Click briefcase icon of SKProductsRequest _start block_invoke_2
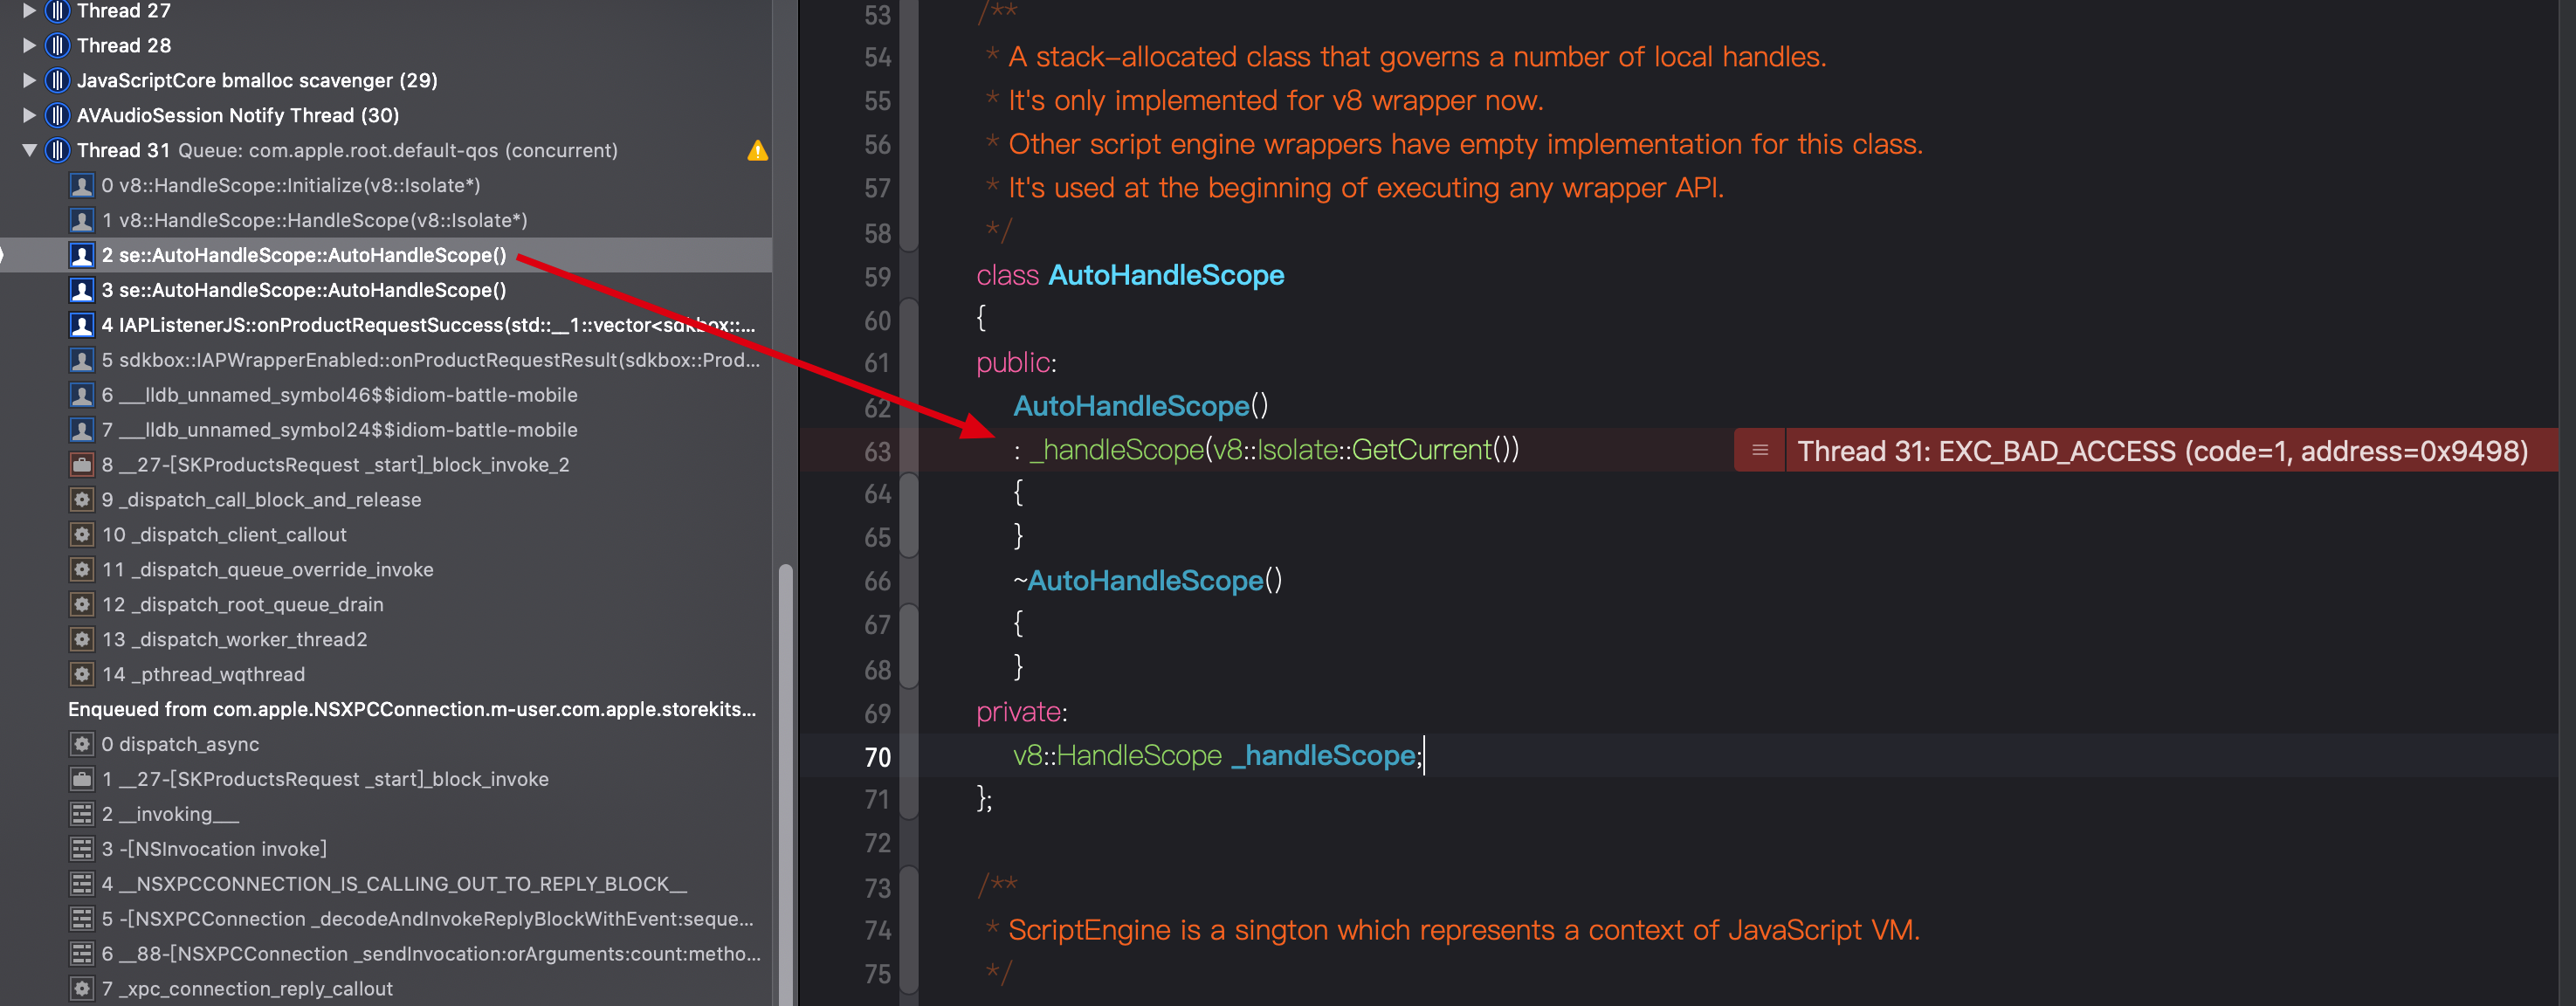Screen dimensions: 2576x1006 82,465
